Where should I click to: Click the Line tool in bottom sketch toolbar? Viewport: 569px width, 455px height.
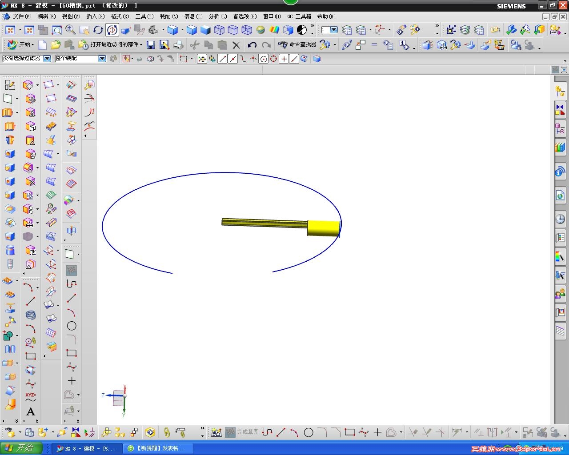tap(281, 432)
